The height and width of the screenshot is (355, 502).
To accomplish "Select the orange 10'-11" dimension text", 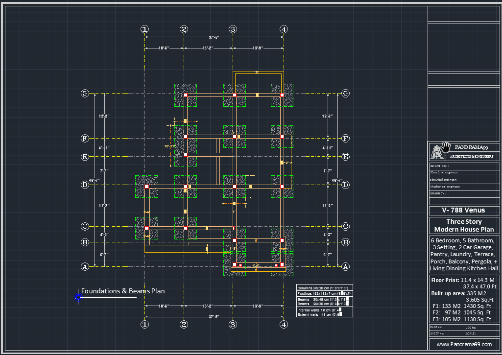I will 170,146.
